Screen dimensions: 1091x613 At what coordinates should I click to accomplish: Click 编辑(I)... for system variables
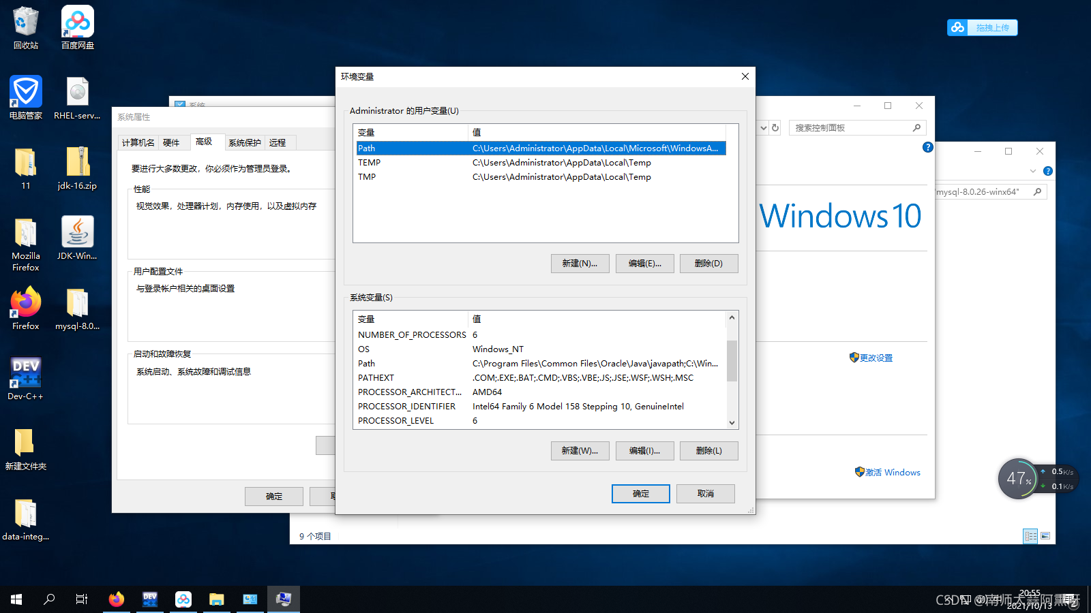point(645,451)
